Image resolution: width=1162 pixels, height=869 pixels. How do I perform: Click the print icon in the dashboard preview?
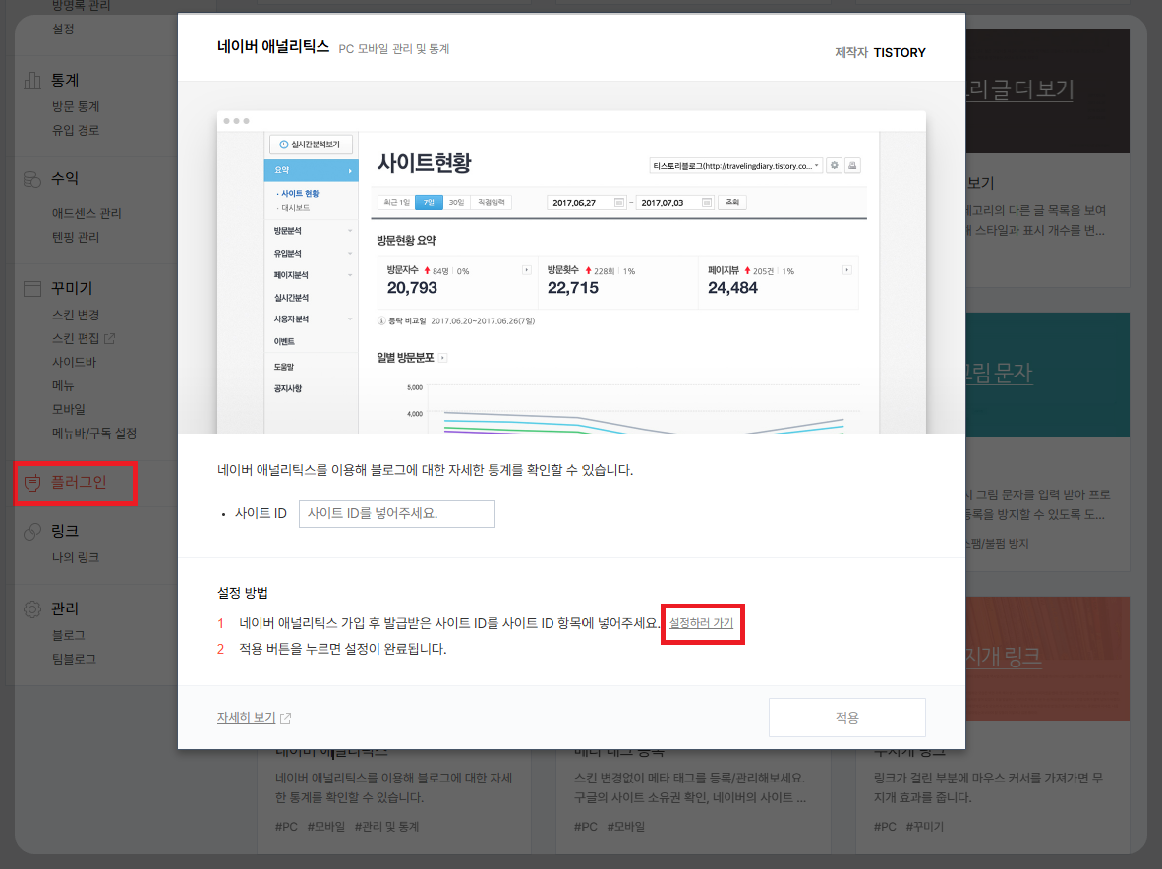pyautogui.click(x=853, y=165)
